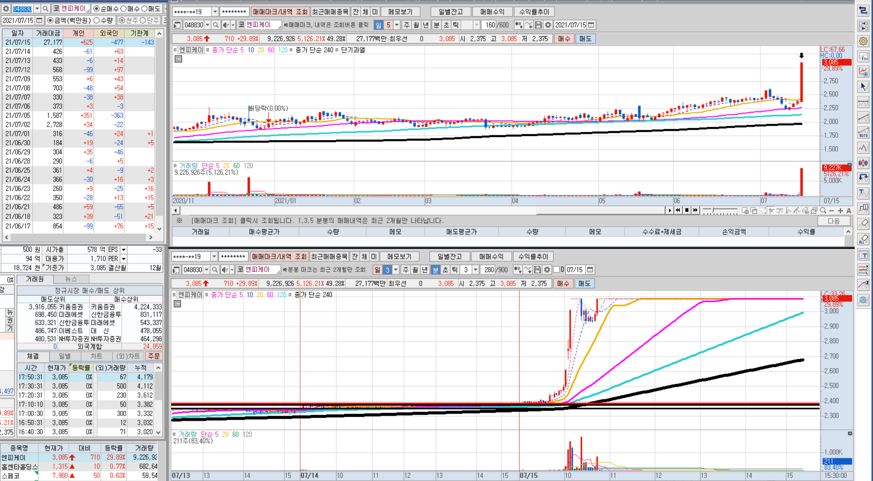Click the 다음 button
Image resolution: width=873 pixels, height=481 pixels.
(834, 221)
